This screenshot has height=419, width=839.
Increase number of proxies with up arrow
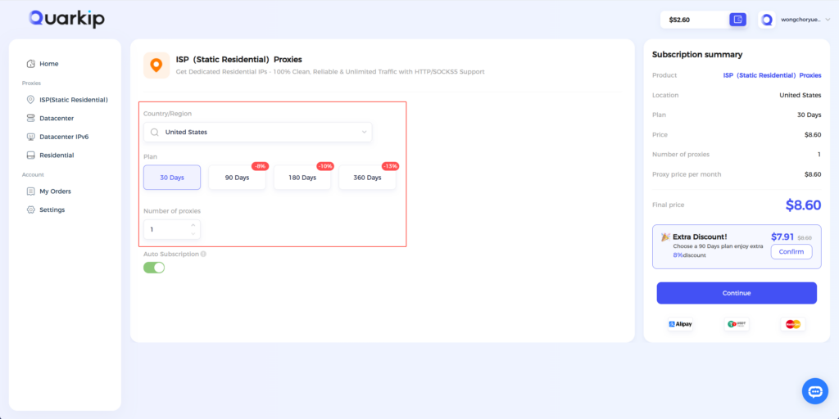(x=193, y=225)
